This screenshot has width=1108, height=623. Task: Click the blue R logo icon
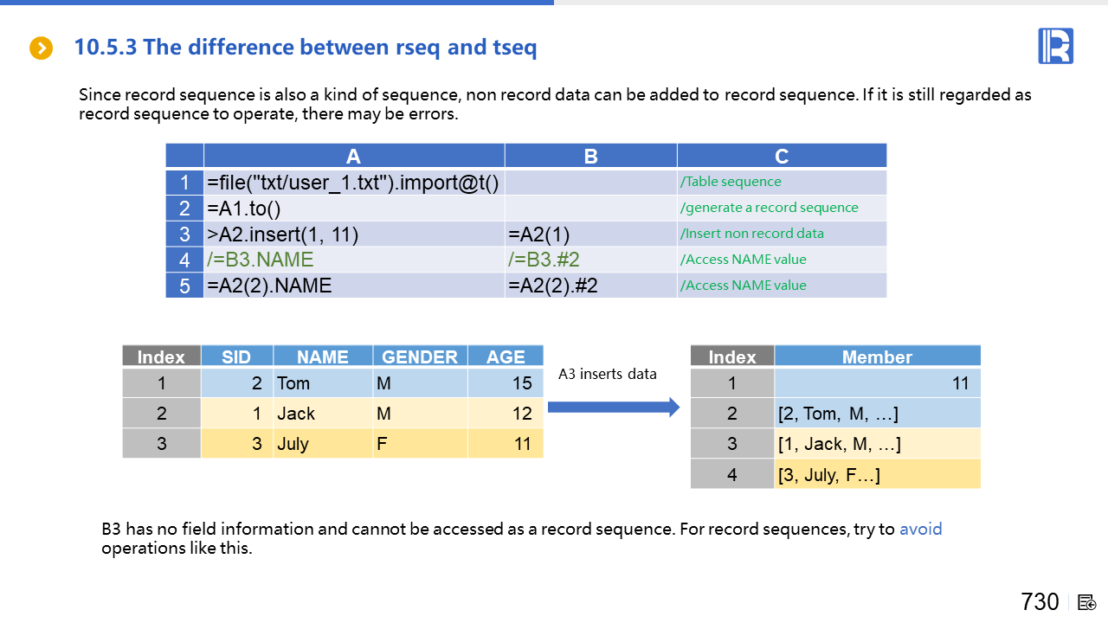[1055, 46]
